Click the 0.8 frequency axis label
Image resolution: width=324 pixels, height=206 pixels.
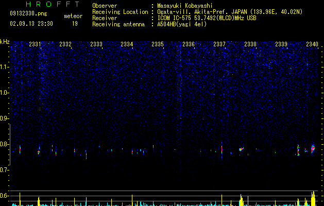click(x=5, y=144)
